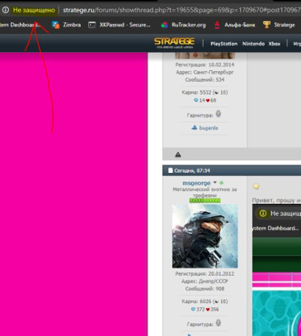Click the post date icon beside Сегодня, 07:34
The image size is (301, 336).
171,170
